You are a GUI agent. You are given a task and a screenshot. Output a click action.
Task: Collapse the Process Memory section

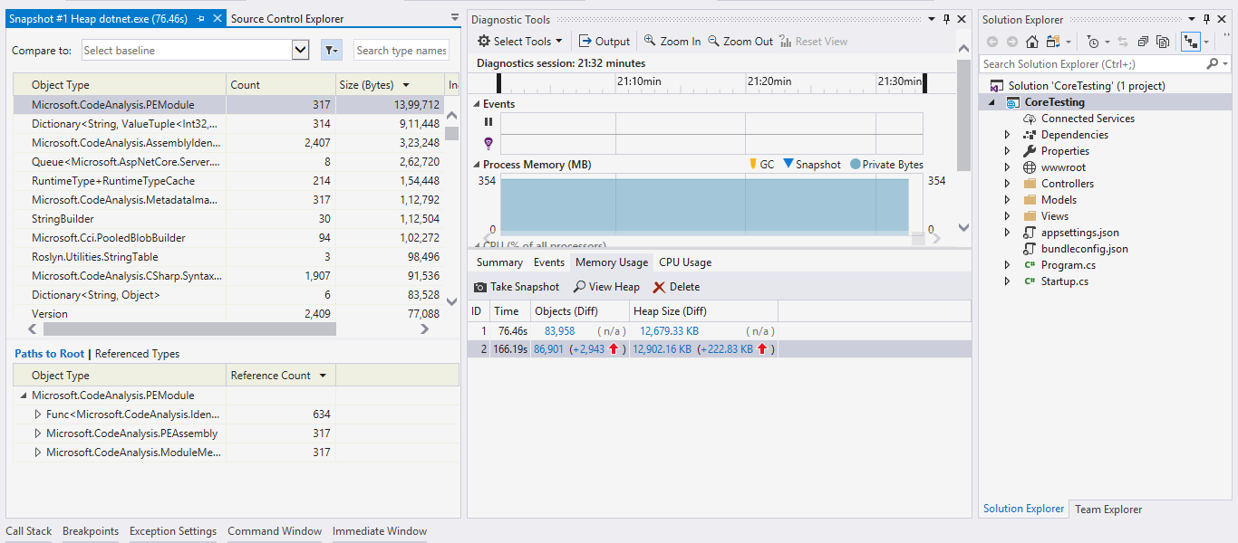point(477,165)
